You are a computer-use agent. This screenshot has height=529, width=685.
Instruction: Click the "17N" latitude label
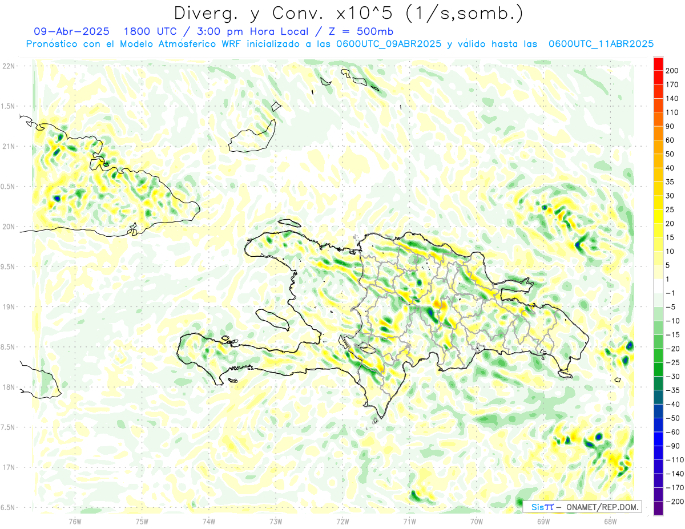click(9, 467)
